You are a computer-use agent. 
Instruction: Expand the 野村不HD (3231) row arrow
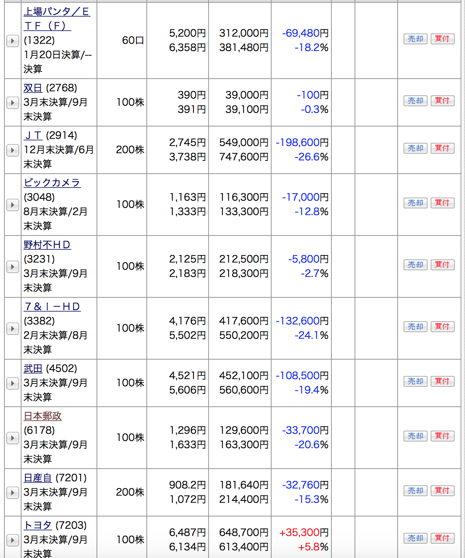coord(13,267)
